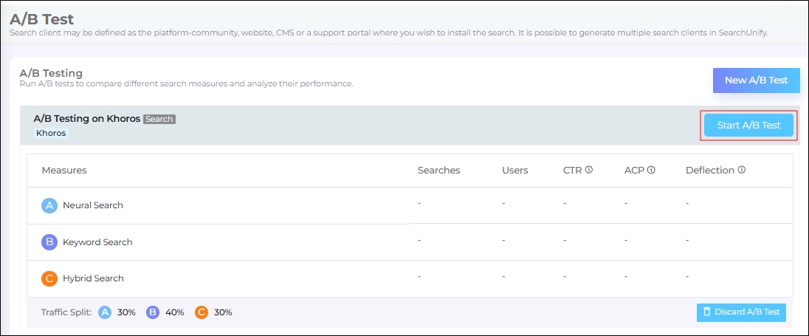
Task: Click the CTR info icon
Action: pos(589,170)
